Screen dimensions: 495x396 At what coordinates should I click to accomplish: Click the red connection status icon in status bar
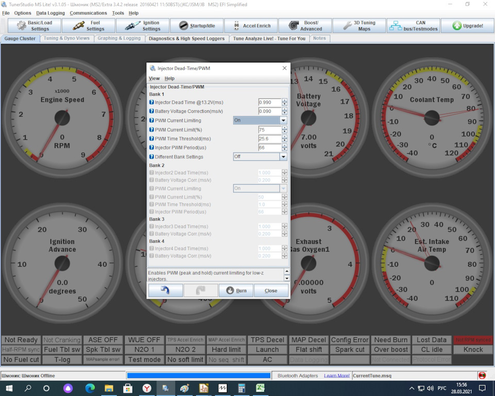(x=482, y=375)
